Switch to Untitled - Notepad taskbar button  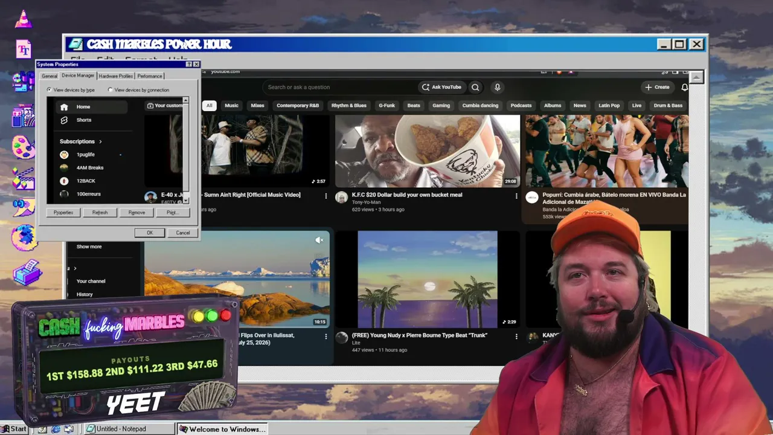pos(130,429)
